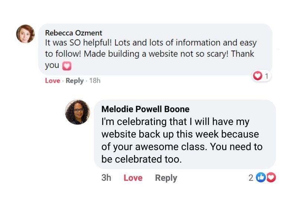The width and height of the screenshot is (297, 204).
Task: Click the "Made building a website" sentence
Action: (130, 54)
